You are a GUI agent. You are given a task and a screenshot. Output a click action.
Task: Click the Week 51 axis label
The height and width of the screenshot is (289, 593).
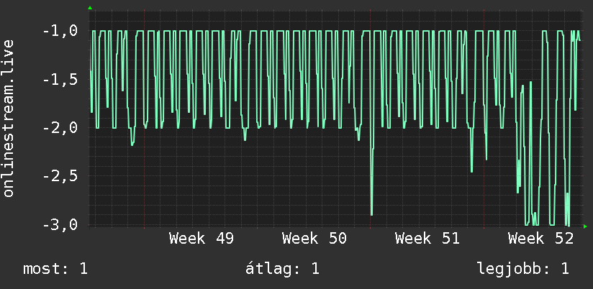[427, 239]
